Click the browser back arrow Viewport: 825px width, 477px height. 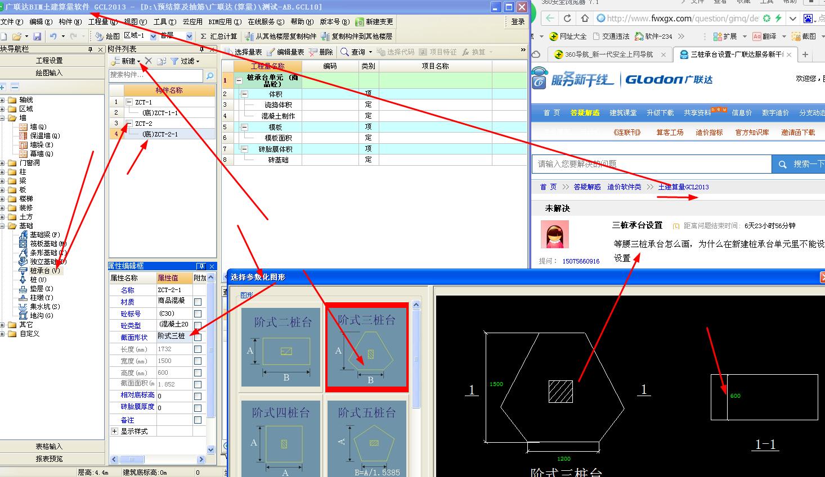(x=550, y=19)
